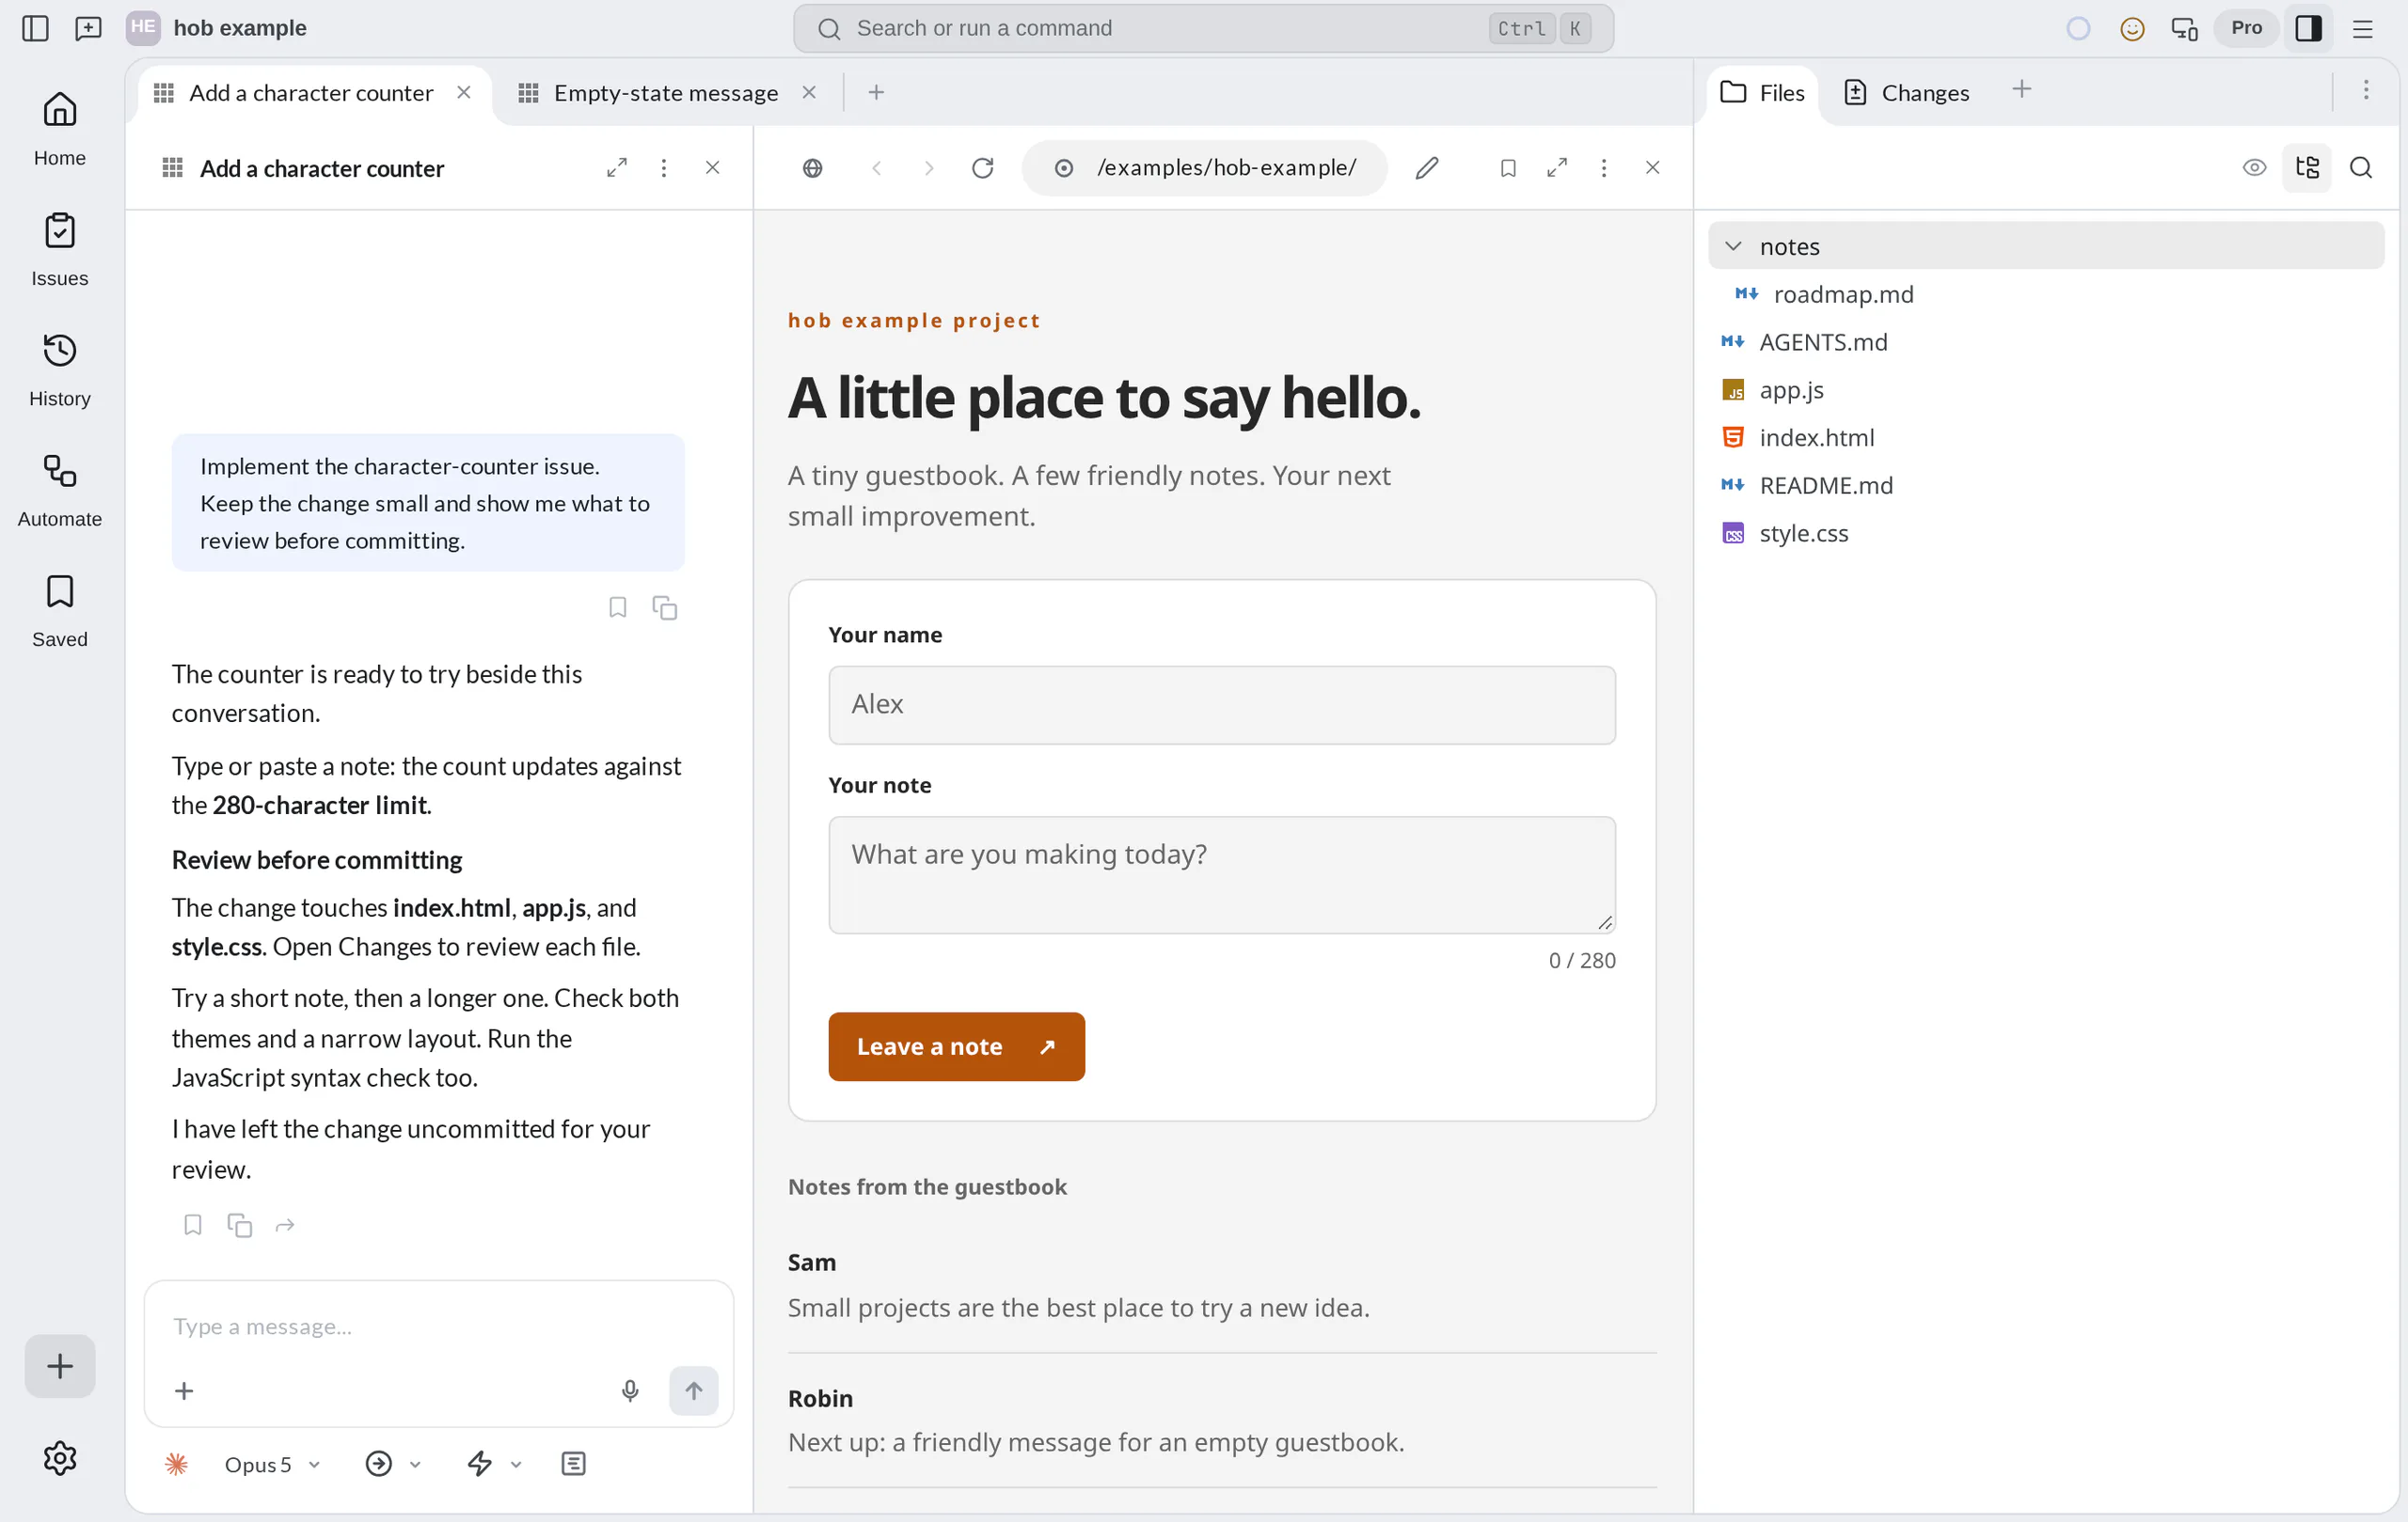
Task: Switch to the Empty-state message tab
Action: (665, 93)
